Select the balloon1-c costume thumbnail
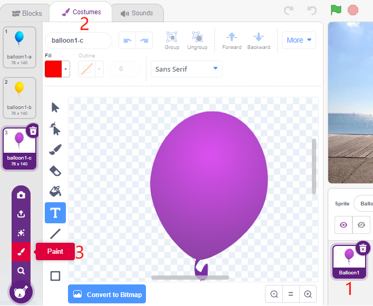The width and height of the screenshot is (373, 306). 19,149
